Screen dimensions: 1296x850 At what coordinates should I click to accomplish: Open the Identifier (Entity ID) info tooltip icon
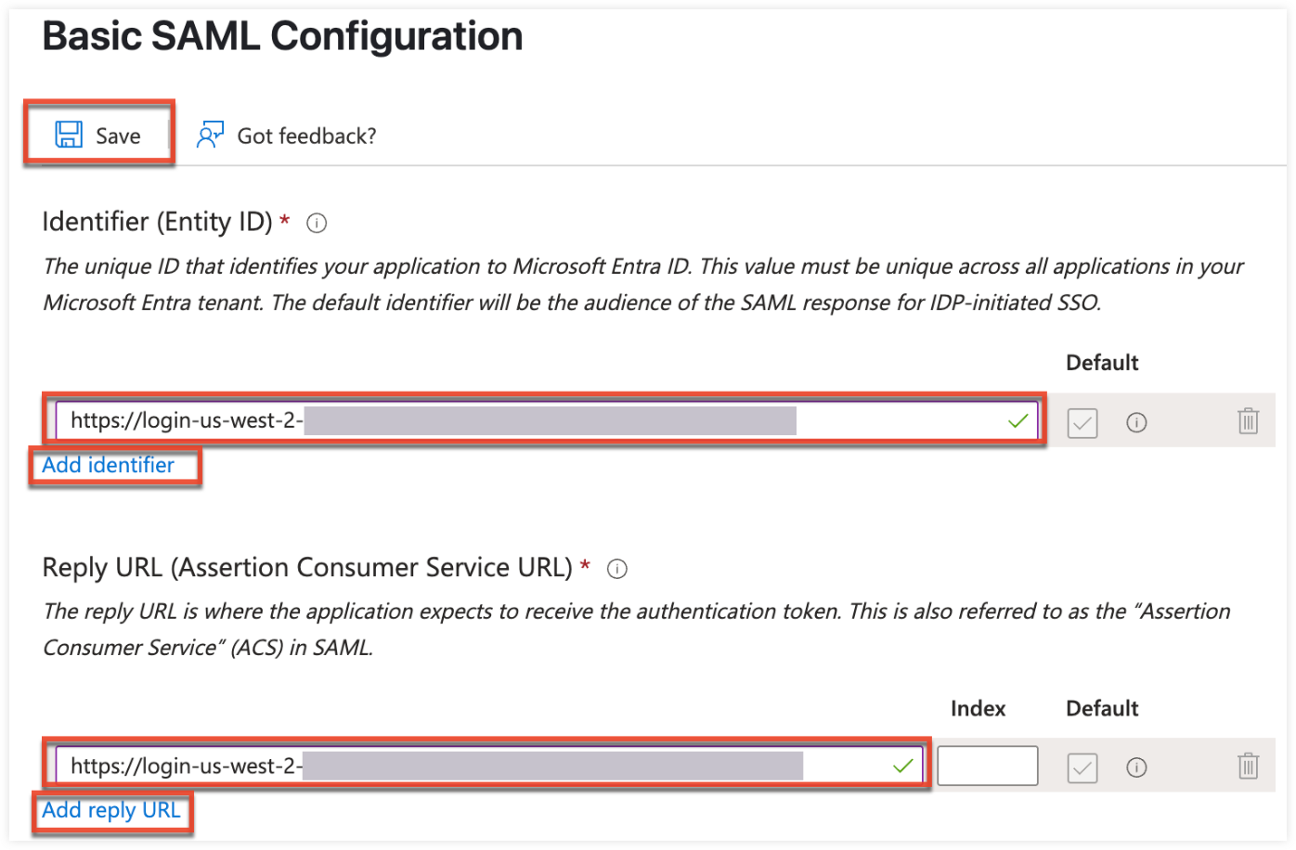[x=316, y=223]
